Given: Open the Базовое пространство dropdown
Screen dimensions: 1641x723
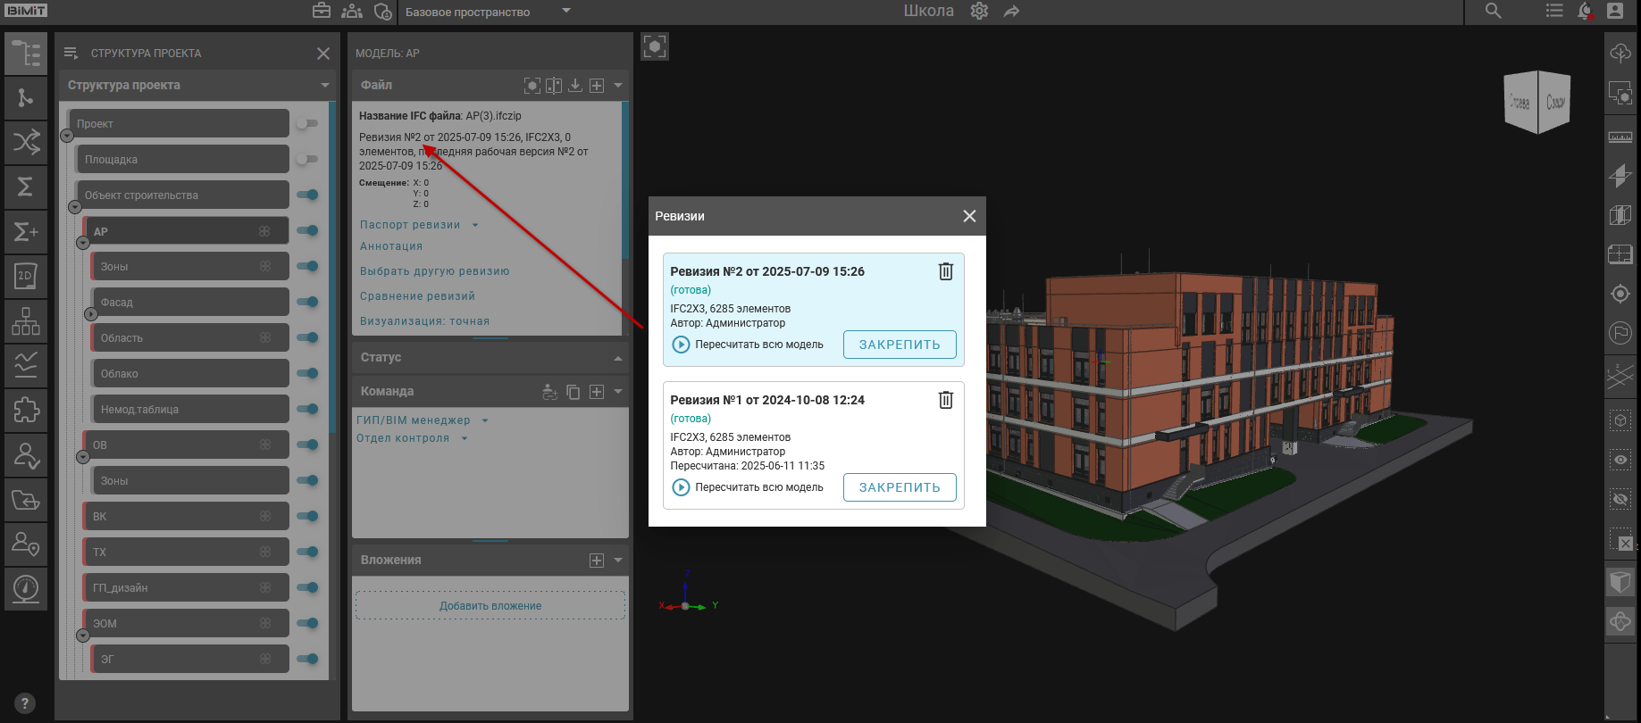Looking at the screenshot, I should [x=487, y=12].
